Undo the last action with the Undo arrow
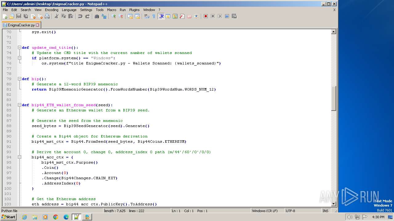 point(80,16)
